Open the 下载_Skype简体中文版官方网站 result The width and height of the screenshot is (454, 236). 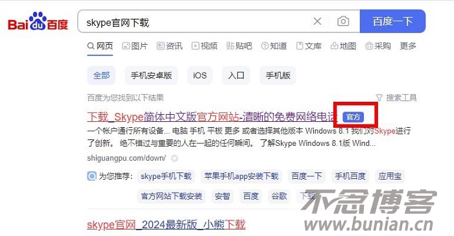tap(212, 117)
